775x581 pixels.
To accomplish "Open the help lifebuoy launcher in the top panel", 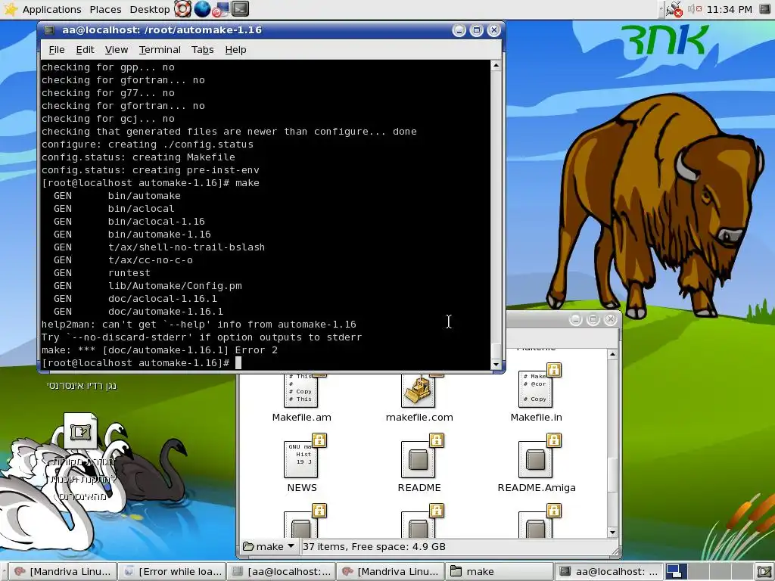I will coord(182,9).
